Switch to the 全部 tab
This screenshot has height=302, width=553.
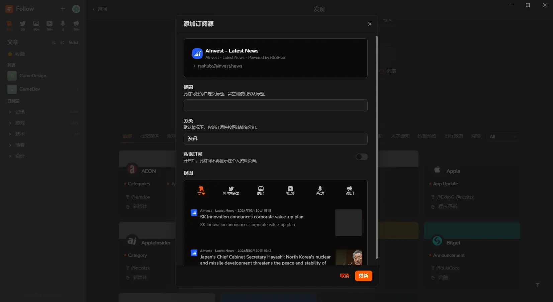tap(127, 136)
